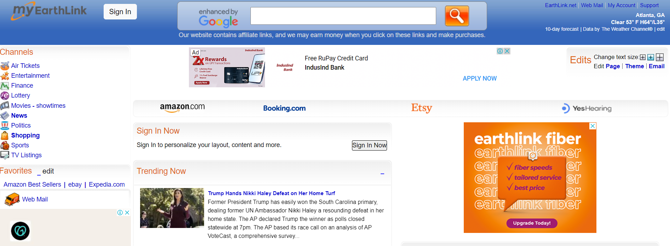This screenshot has width=670, height=246.
Task: Open the News channel link
Action: (19, 116)
